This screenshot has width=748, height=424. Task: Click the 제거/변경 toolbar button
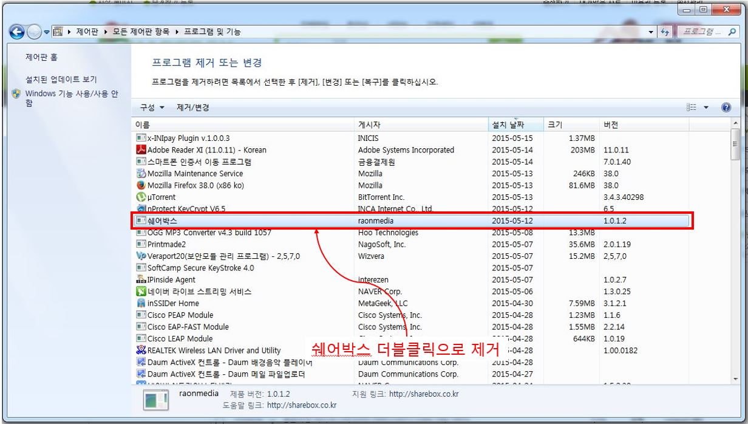click(192, 108)
